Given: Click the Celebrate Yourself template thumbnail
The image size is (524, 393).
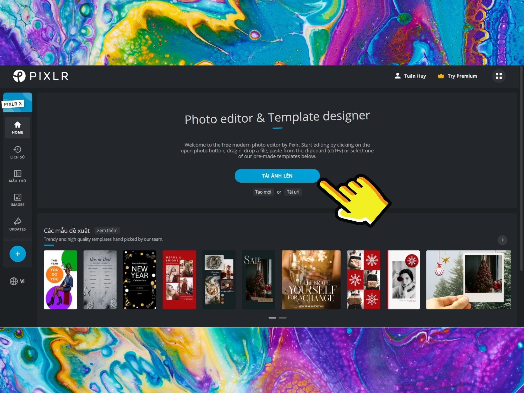Looking at the screenshot, I should 311,280.
